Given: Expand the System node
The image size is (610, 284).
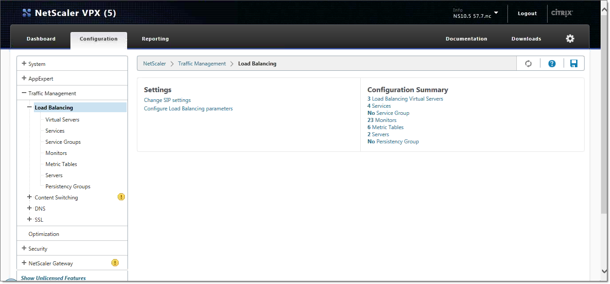Looking at the screenshot, I should pyautogui.click(x=24, y=64).
